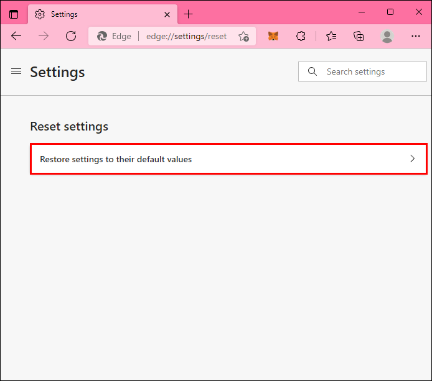Expand the Settings hamburger navigation menu

[16, 71]
